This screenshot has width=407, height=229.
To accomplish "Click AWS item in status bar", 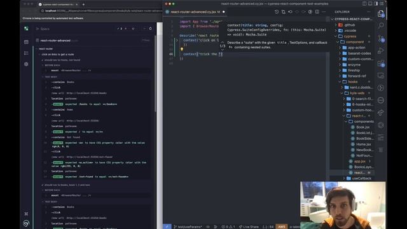I will click(x=282, y=226).
